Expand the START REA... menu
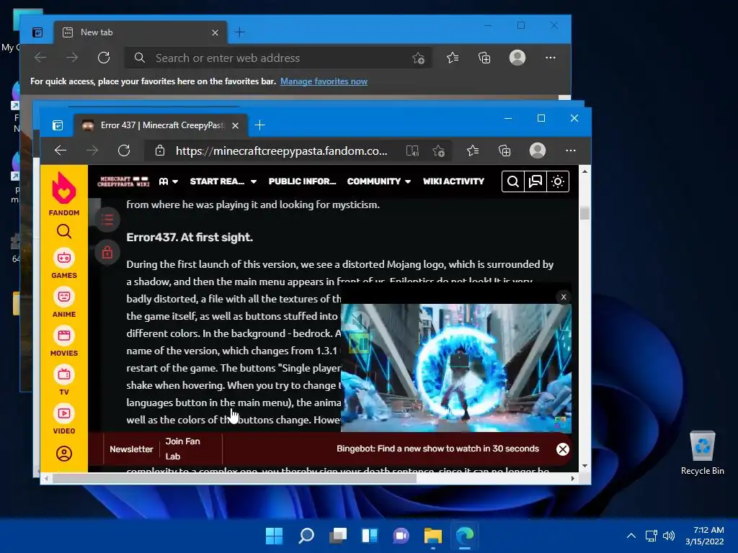738x553 pixels. [223, 181]
